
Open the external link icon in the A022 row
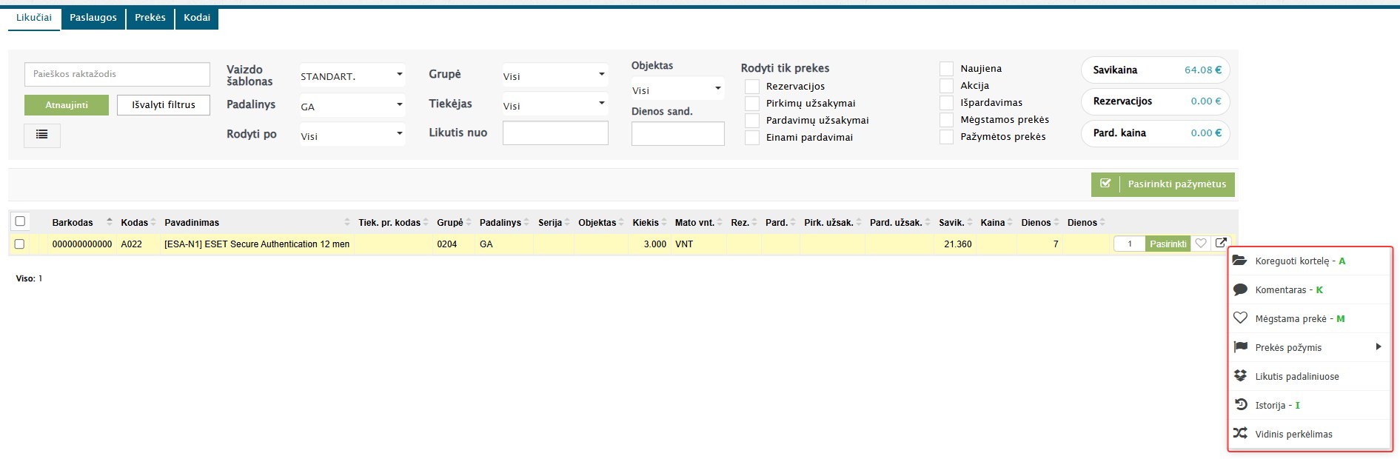coord(1221,243)
